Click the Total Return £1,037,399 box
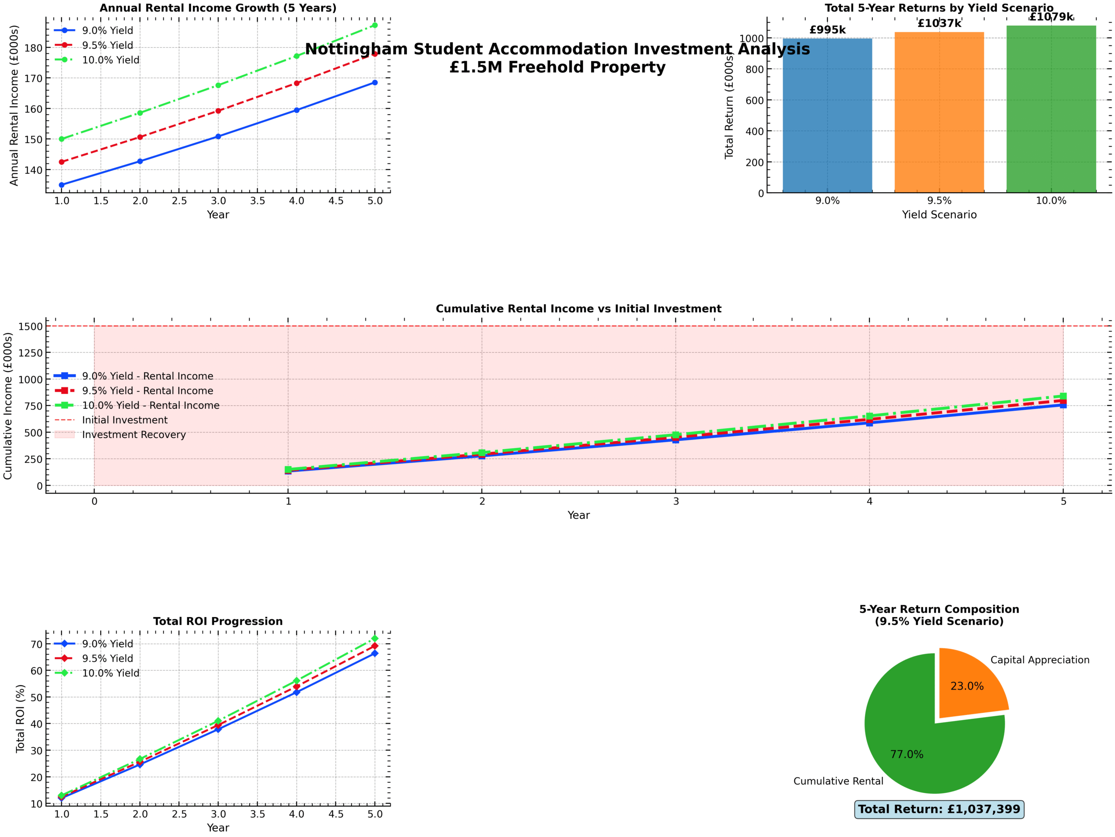The height and width of the screenshot is (837, 1115). coord(939,809)
